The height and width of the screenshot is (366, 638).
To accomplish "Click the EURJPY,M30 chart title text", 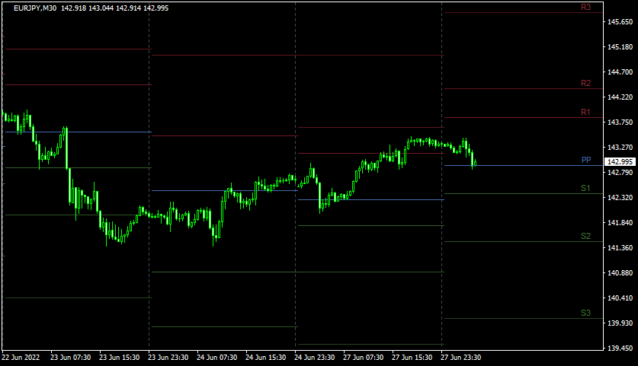I will [x=35, y=8].
